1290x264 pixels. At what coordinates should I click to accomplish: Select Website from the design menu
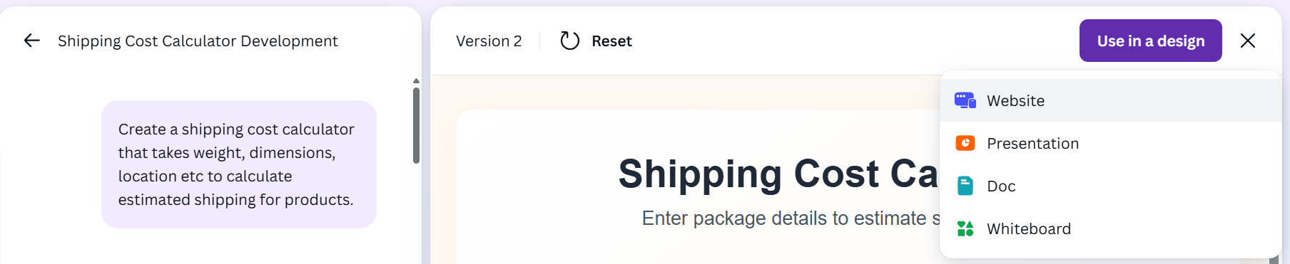[1110, 100]
